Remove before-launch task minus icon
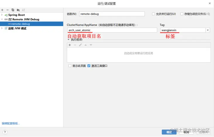 click(x=75, y=45)
